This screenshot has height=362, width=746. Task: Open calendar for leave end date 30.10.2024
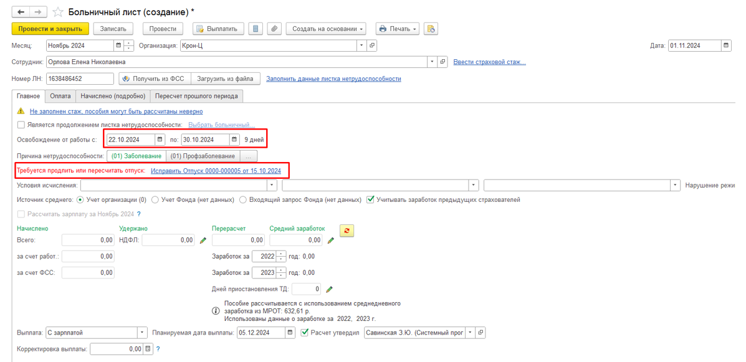click(x=234, y=140)
